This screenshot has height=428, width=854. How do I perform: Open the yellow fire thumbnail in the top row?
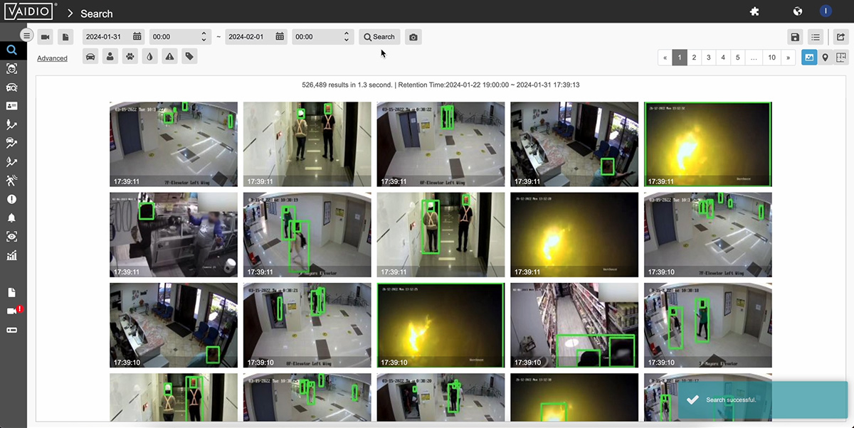(x=707, y=144)
